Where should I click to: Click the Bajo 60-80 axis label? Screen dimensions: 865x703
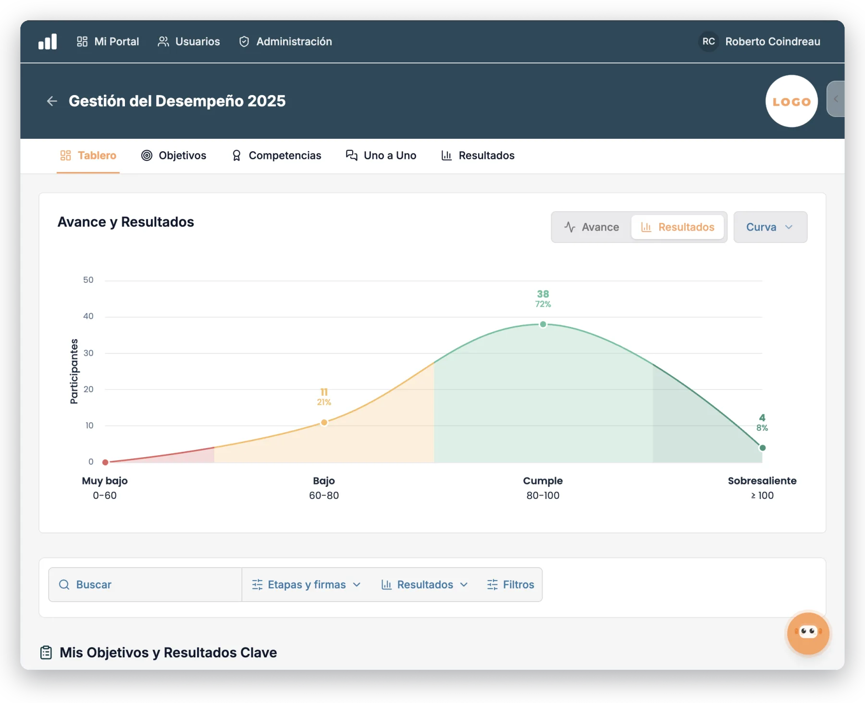(324, 488)
